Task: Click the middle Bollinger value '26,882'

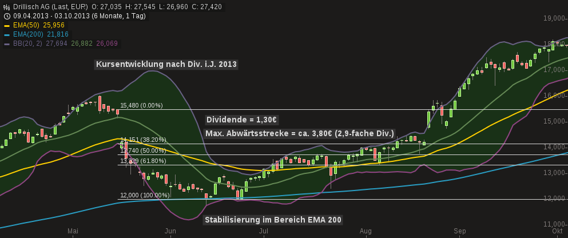Action: [82, 43]
